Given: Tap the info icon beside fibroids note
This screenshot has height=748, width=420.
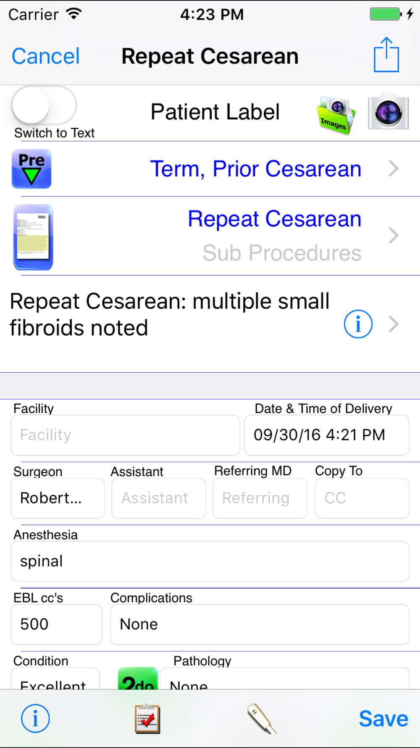Looking at the screenshot, I should [x=358, y=324].
